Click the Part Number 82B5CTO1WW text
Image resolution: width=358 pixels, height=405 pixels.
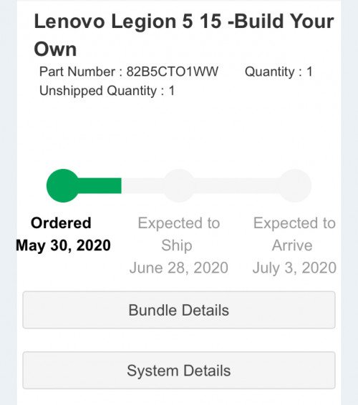129,72
